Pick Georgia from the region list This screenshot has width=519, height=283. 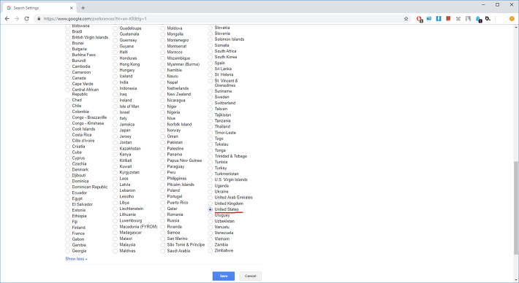[x=67, y=251]
